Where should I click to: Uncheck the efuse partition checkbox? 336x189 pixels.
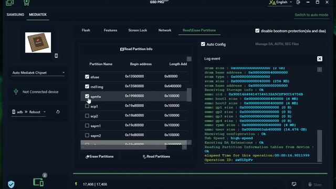pos(87,77)
